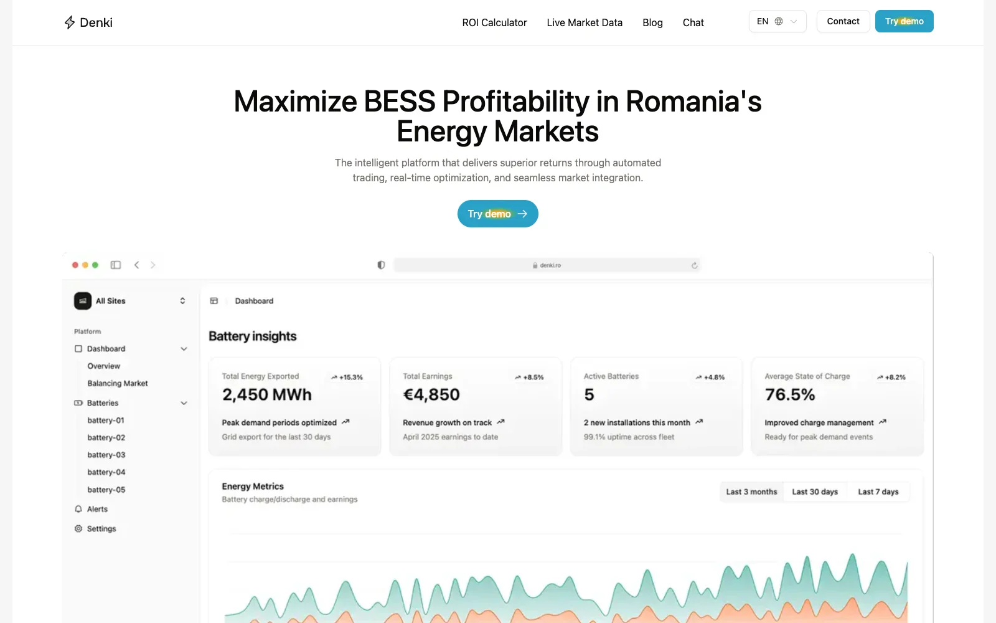Screen dimensions: 996x623
Task: Click the +8.5% trend badge
Action: click(x=529, y=377)
